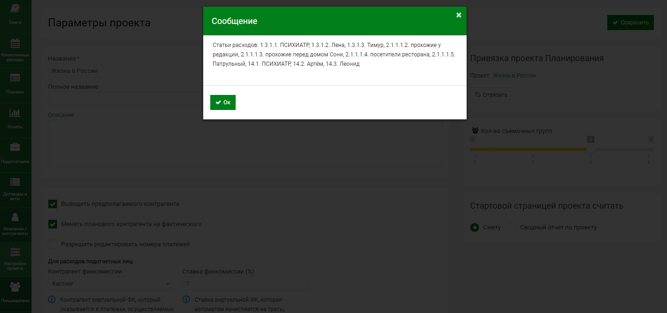Toggle Выводить предполагаемого контрагента checkbox
This screenshot has width=667, height=313.
coord(53,204)
